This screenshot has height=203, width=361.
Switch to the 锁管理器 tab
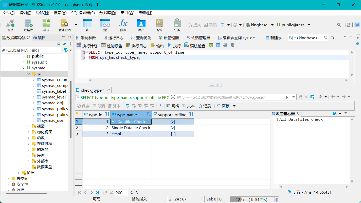169,38
